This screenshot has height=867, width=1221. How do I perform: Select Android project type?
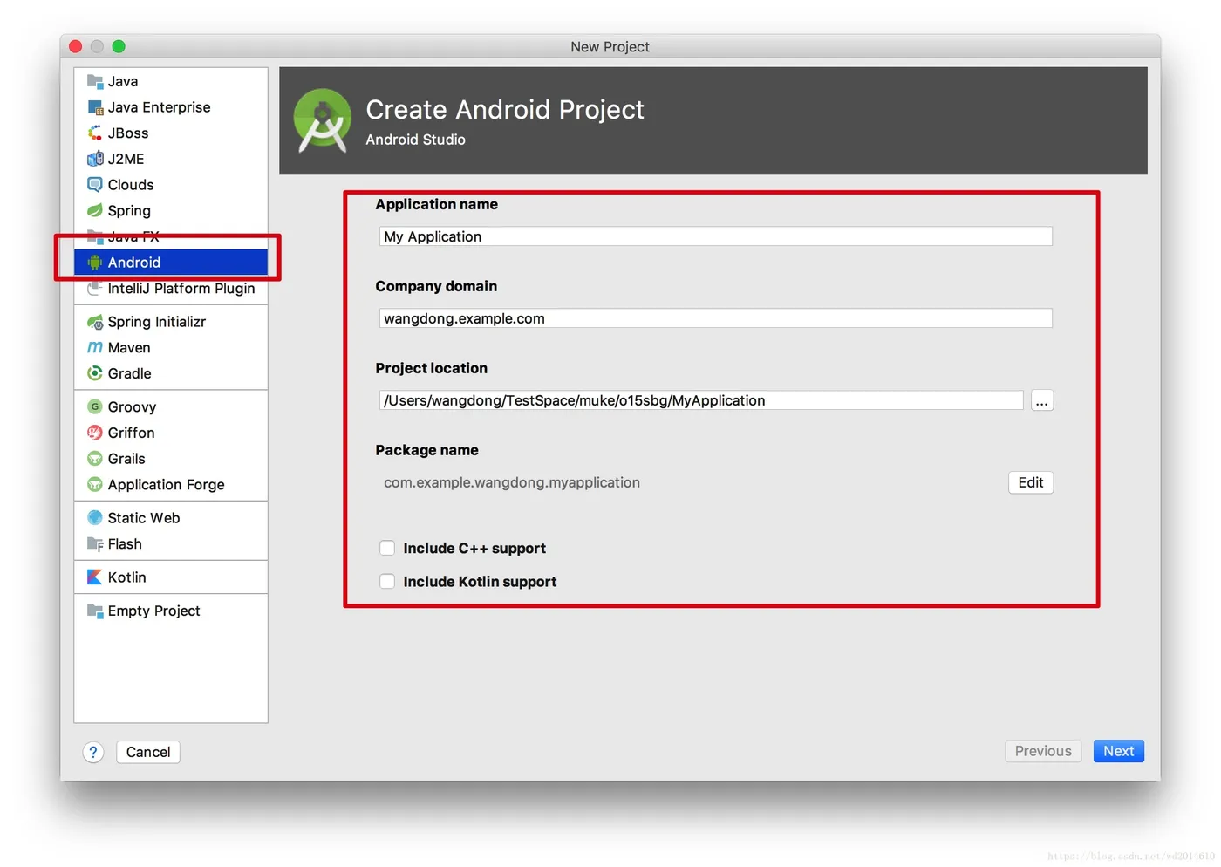171,263
